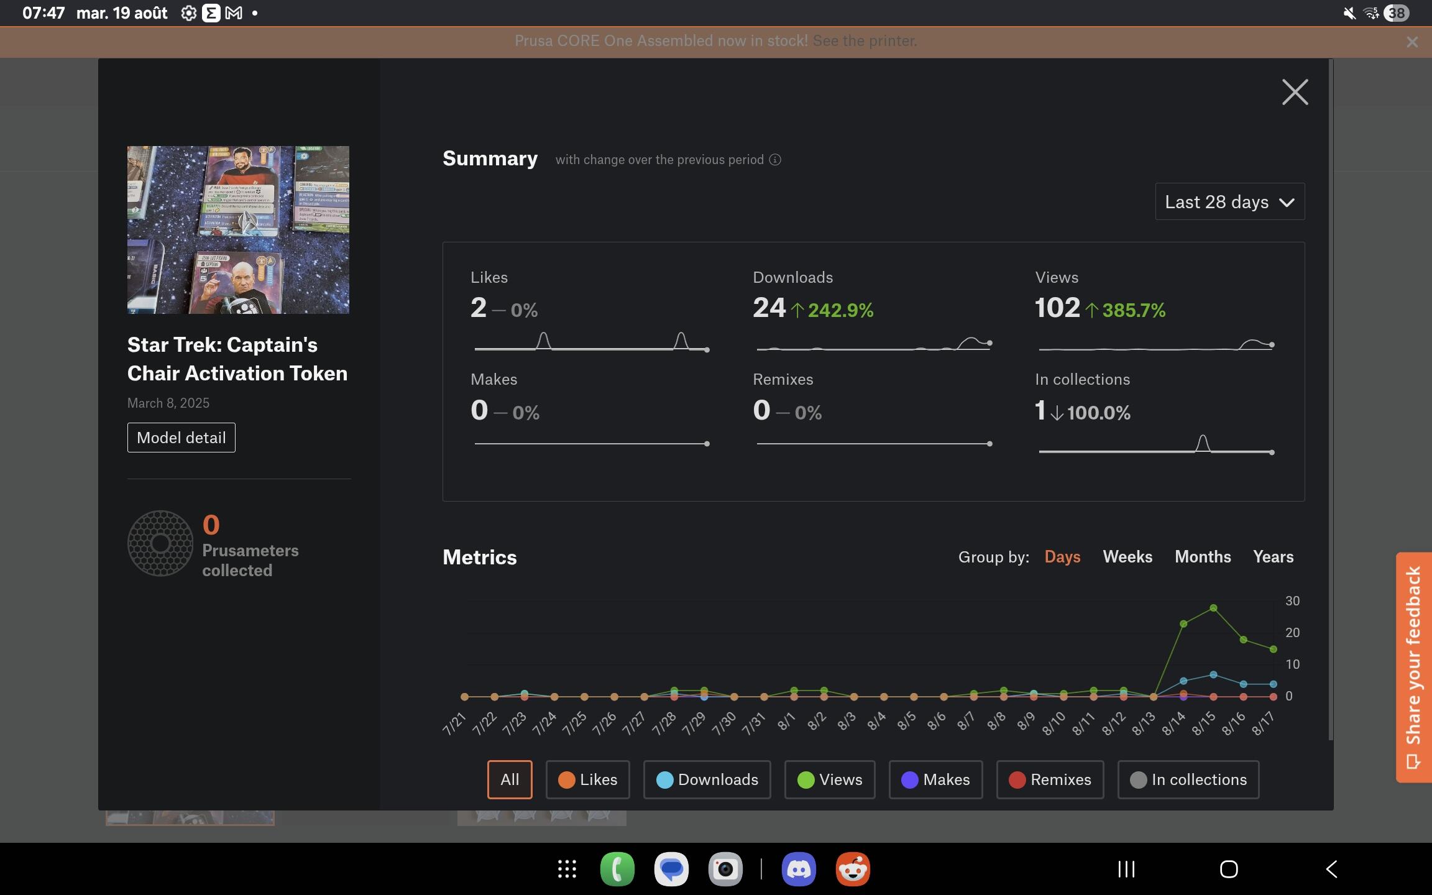Click the Share your feedback tab
This screenshot has height=895, width=1432.
click(1413, 667)
